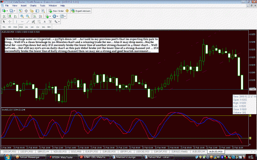Click the Windows Start orb

pos(7,157)
